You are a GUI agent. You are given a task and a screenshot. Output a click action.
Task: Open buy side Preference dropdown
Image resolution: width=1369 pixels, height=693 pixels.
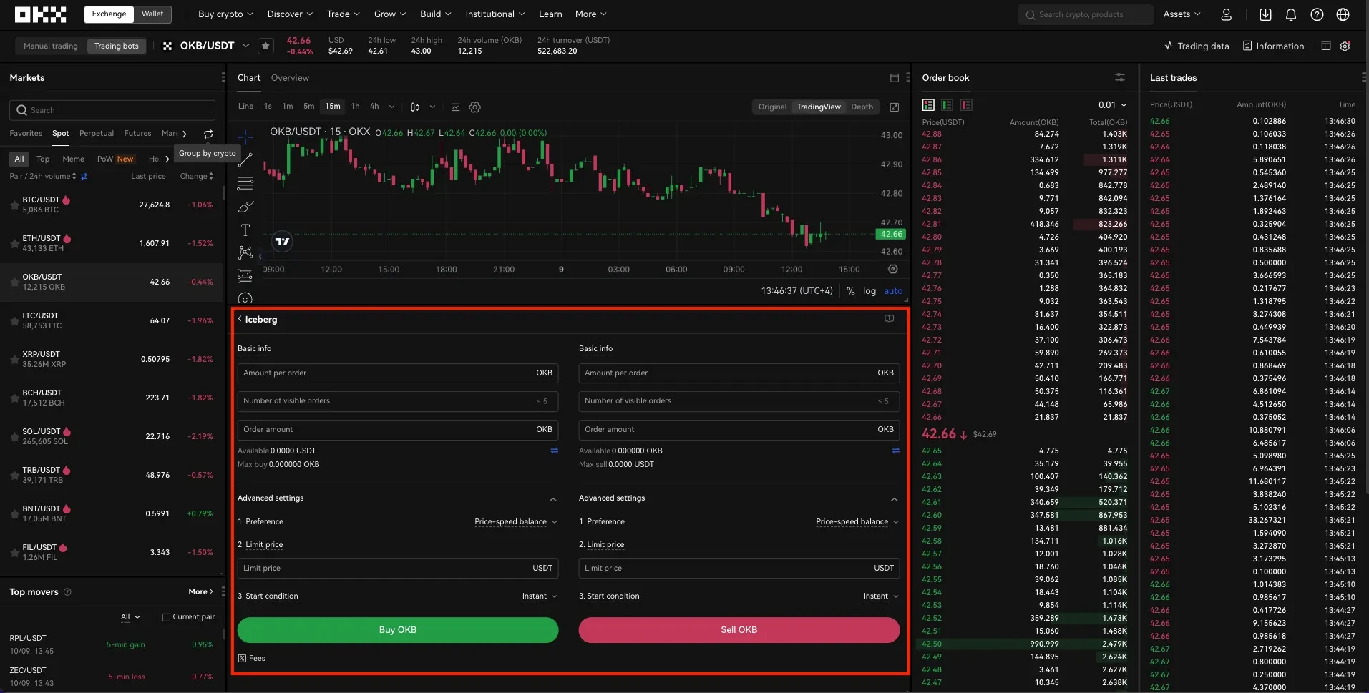point(516,522)
